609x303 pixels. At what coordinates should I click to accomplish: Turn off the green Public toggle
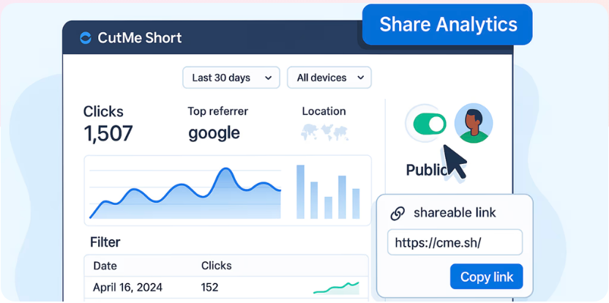[429, 124]
